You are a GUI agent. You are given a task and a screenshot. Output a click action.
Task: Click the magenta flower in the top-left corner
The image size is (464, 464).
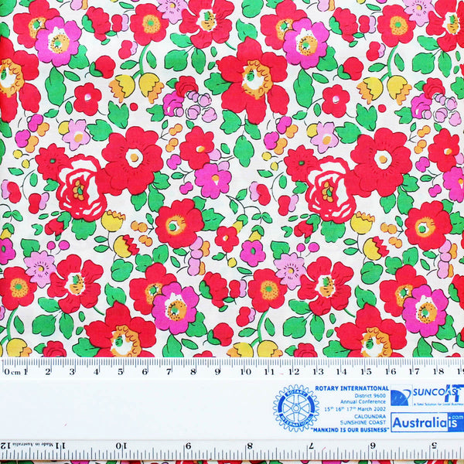[57, 40]
